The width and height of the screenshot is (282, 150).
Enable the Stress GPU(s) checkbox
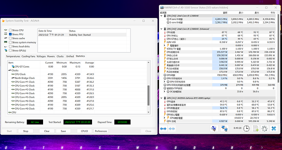[11, 50]
